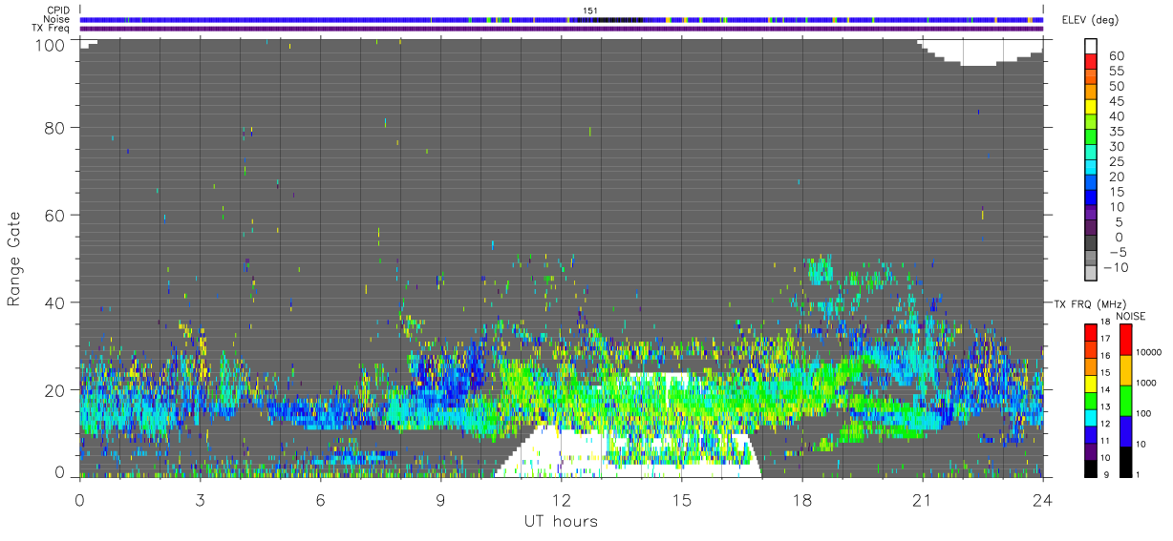Screen dimensions: 1173x541
Task: Click the '9' tick on UT hours axis
Action: coord(440,499)
